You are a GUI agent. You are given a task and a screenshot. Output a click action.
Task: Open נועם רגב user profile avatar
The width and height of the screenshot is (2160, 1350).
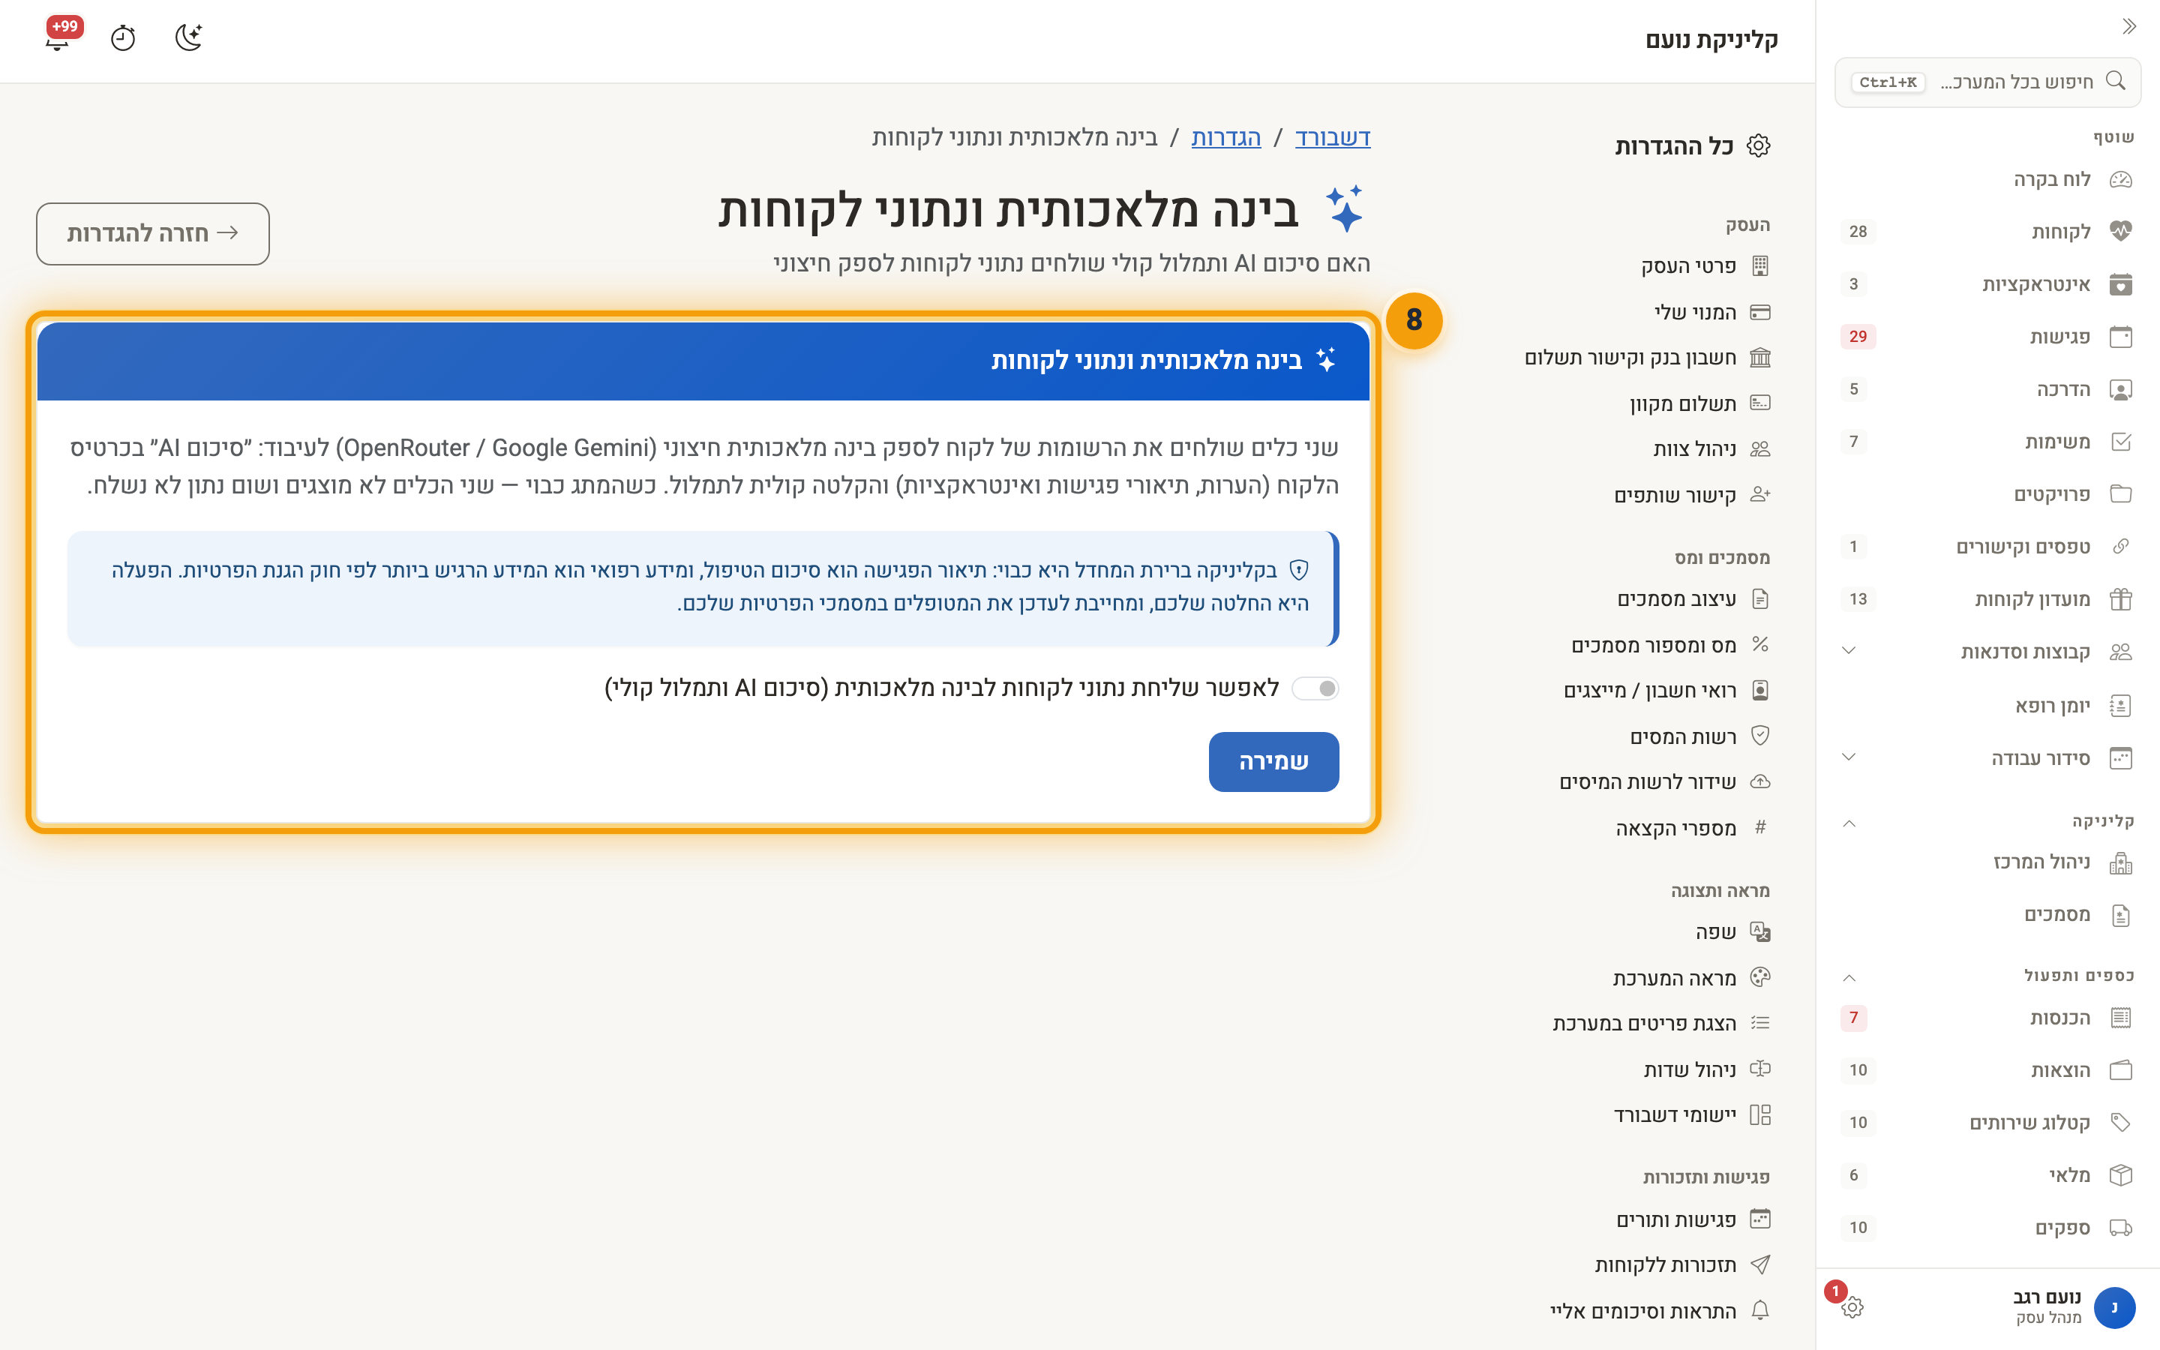click(2114, 1307)
